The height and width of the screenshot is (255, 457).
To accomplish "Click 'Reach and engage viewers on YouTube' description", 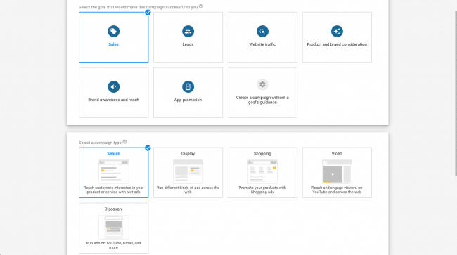I will (x=337, y=190).
